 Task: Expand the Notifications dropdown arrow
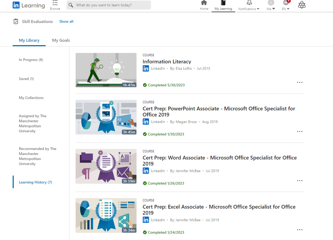(258, 9)
